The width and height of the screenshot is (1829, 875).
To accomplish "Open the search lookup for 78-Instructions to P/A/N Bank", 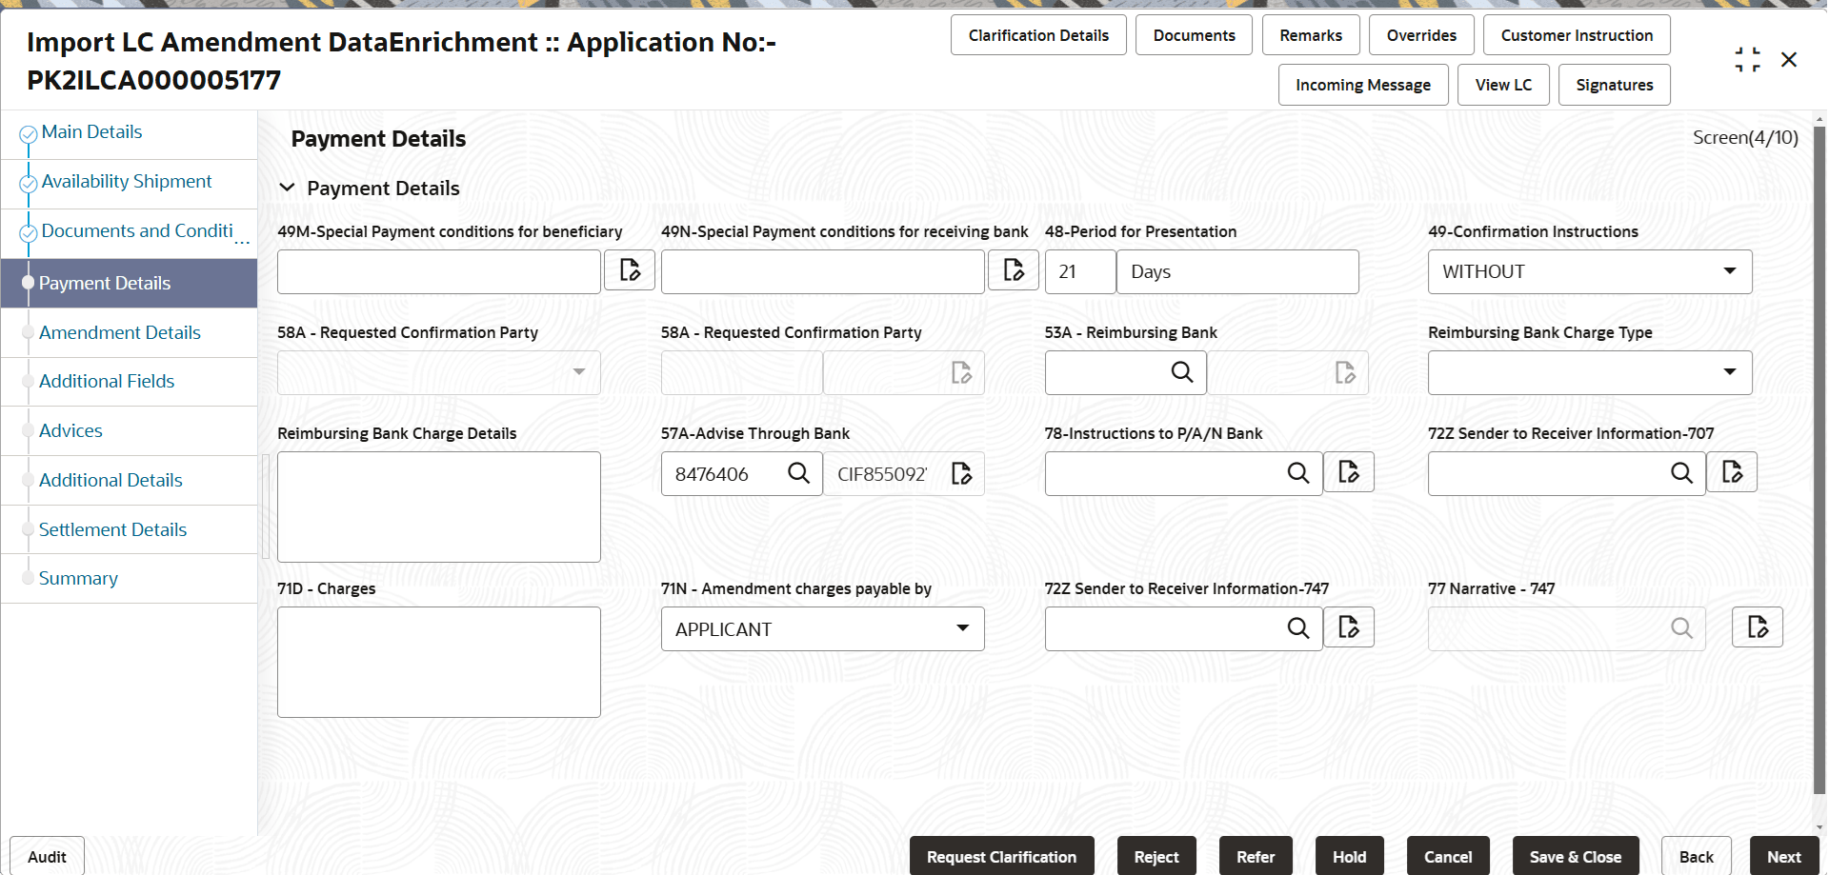I will 1298,473.
